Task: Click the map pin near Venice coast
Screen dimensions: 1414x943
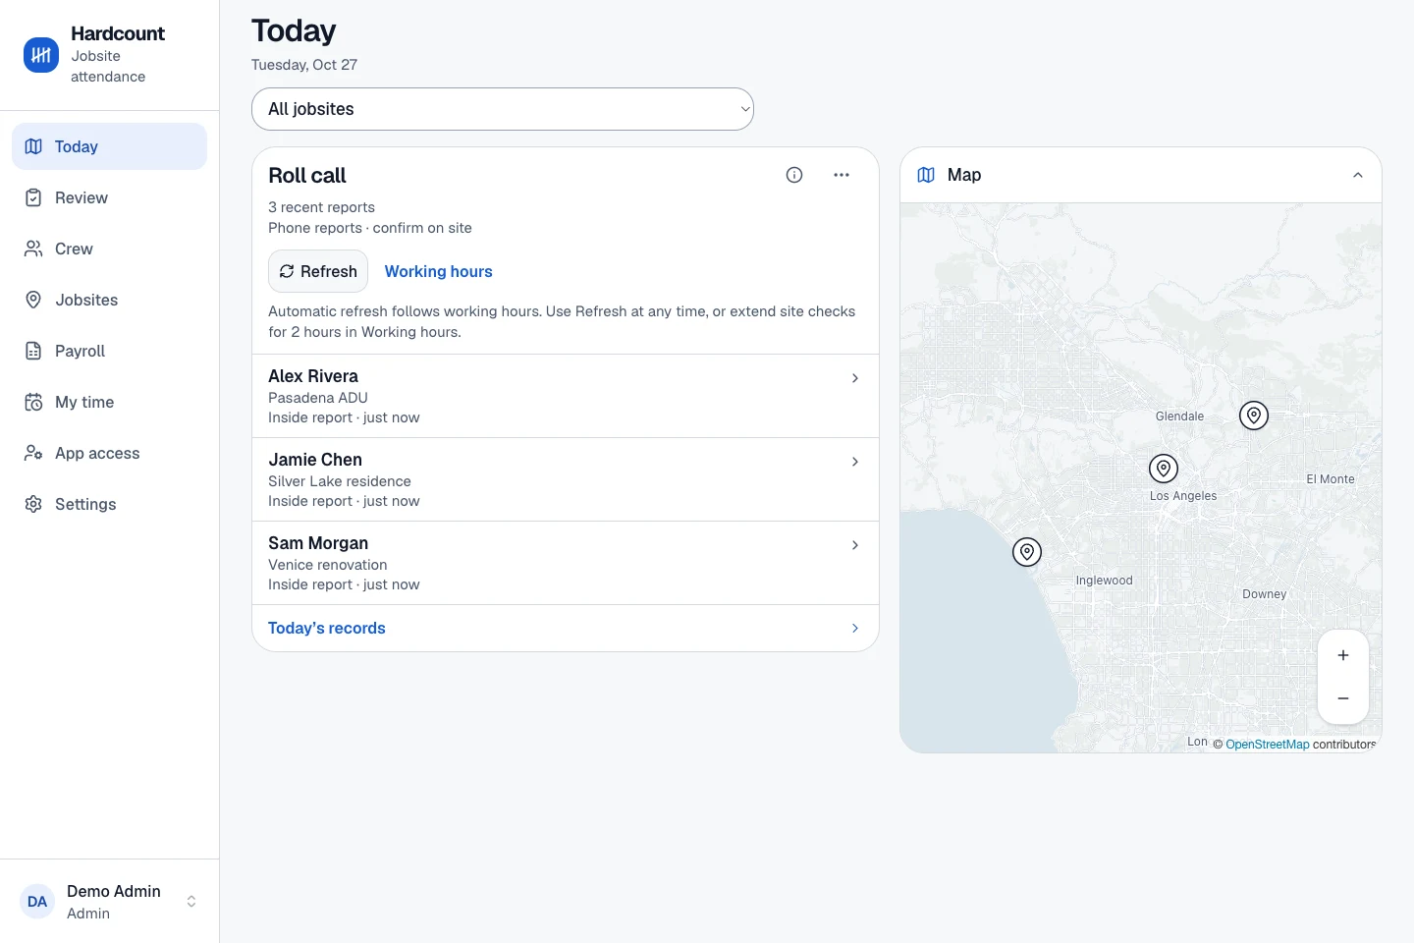Action: (x=1027, y=552)
